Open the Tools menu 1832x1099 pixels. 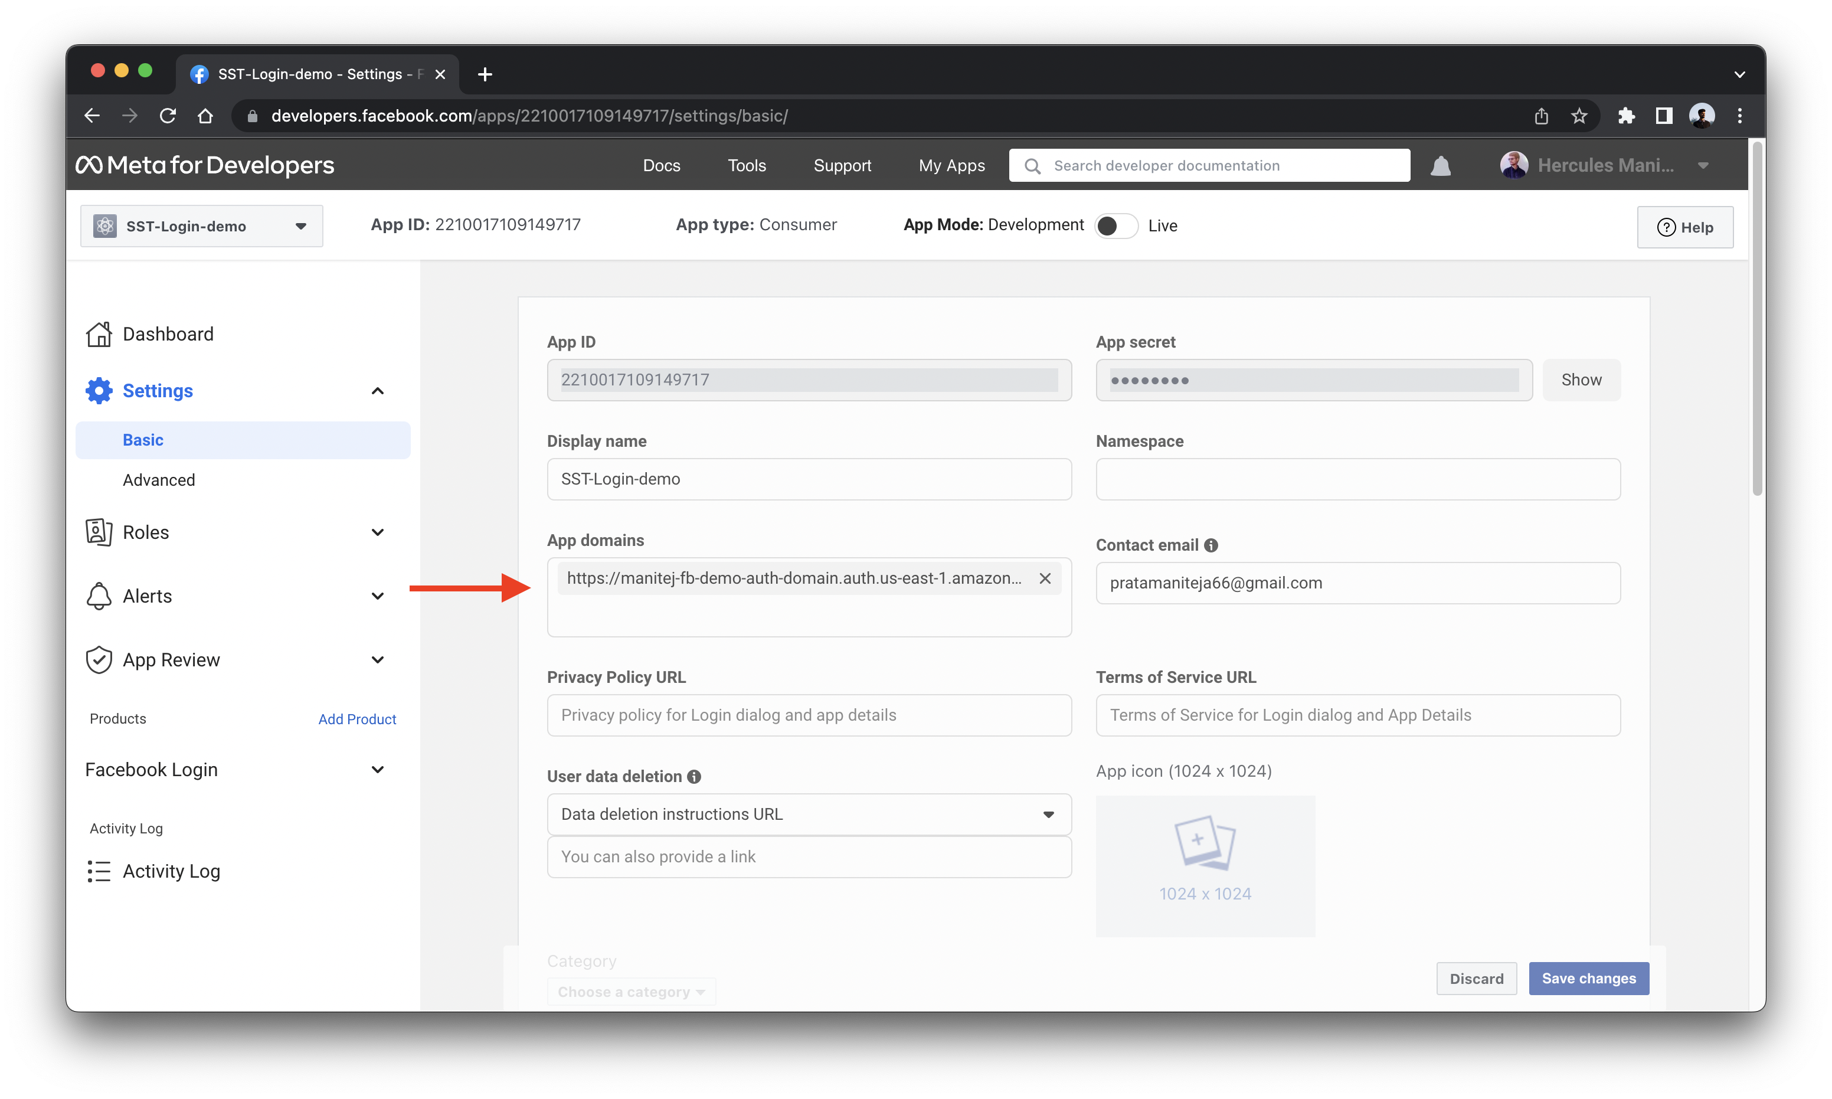click(x=747, y=165)
